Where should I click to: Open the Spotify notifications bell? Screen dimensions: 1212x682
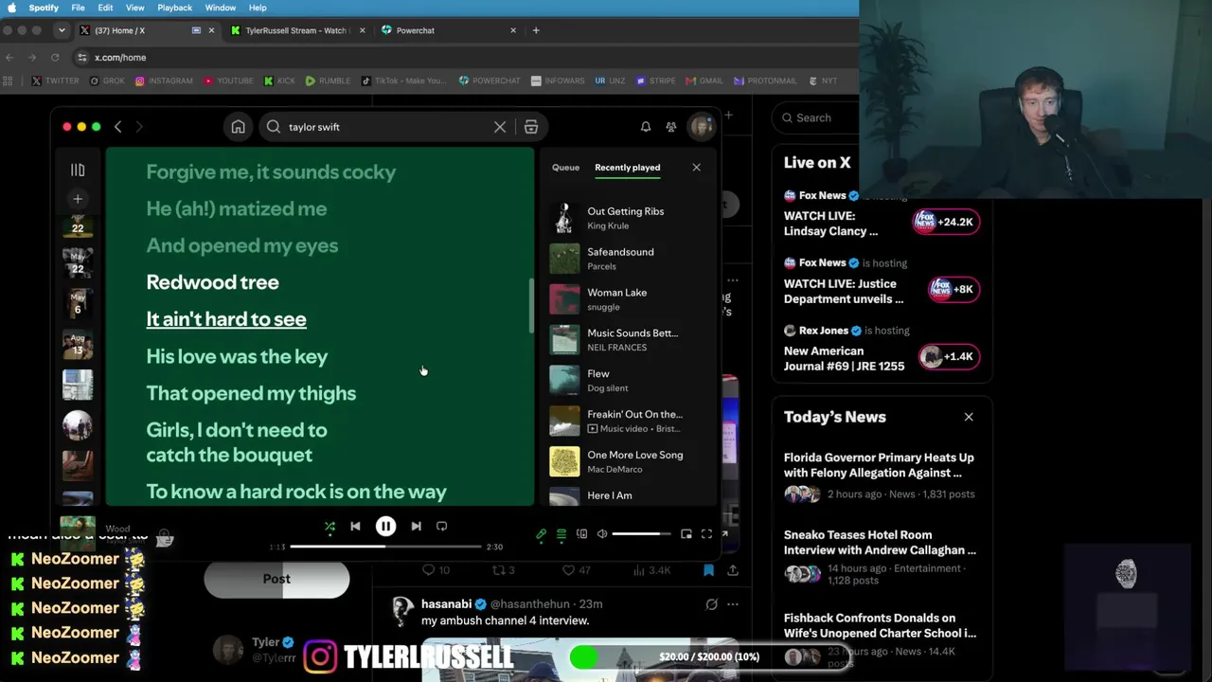(646, 127)
